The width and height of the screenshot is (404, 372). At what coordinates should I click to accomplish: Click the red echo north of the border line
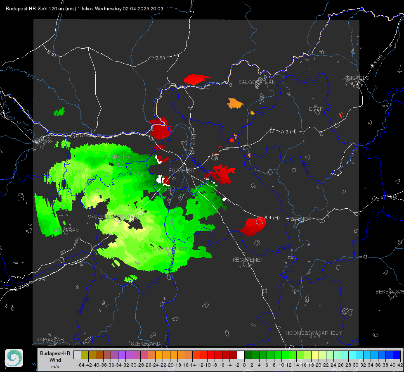point(196,79)
